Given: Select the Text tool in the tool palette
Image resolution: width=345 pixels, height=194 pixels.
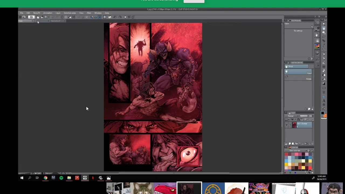Looking at the screenshot, I should click(324, 101).
